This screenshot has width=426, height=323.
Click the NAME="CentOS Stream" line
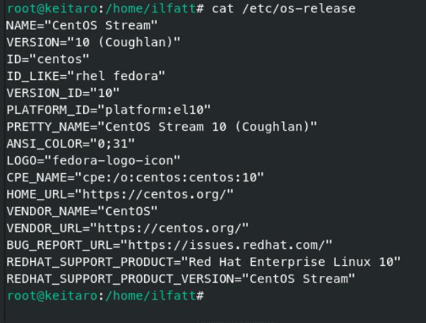click(82, 25)
